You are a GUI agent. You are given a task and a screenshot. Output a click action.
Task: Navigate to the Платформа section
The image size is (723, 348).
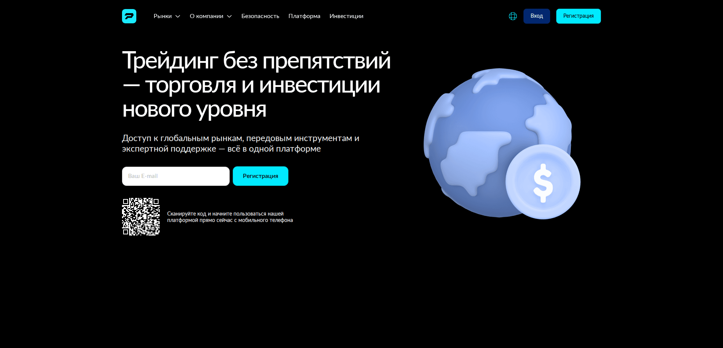[304, 16]
